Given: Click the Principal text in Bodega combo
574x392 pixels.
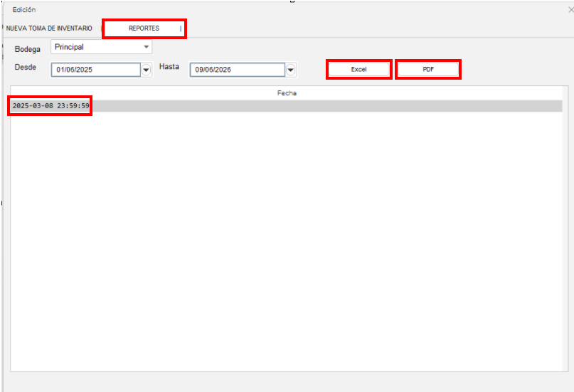Looking at the screenshot, I should (70, 47).
